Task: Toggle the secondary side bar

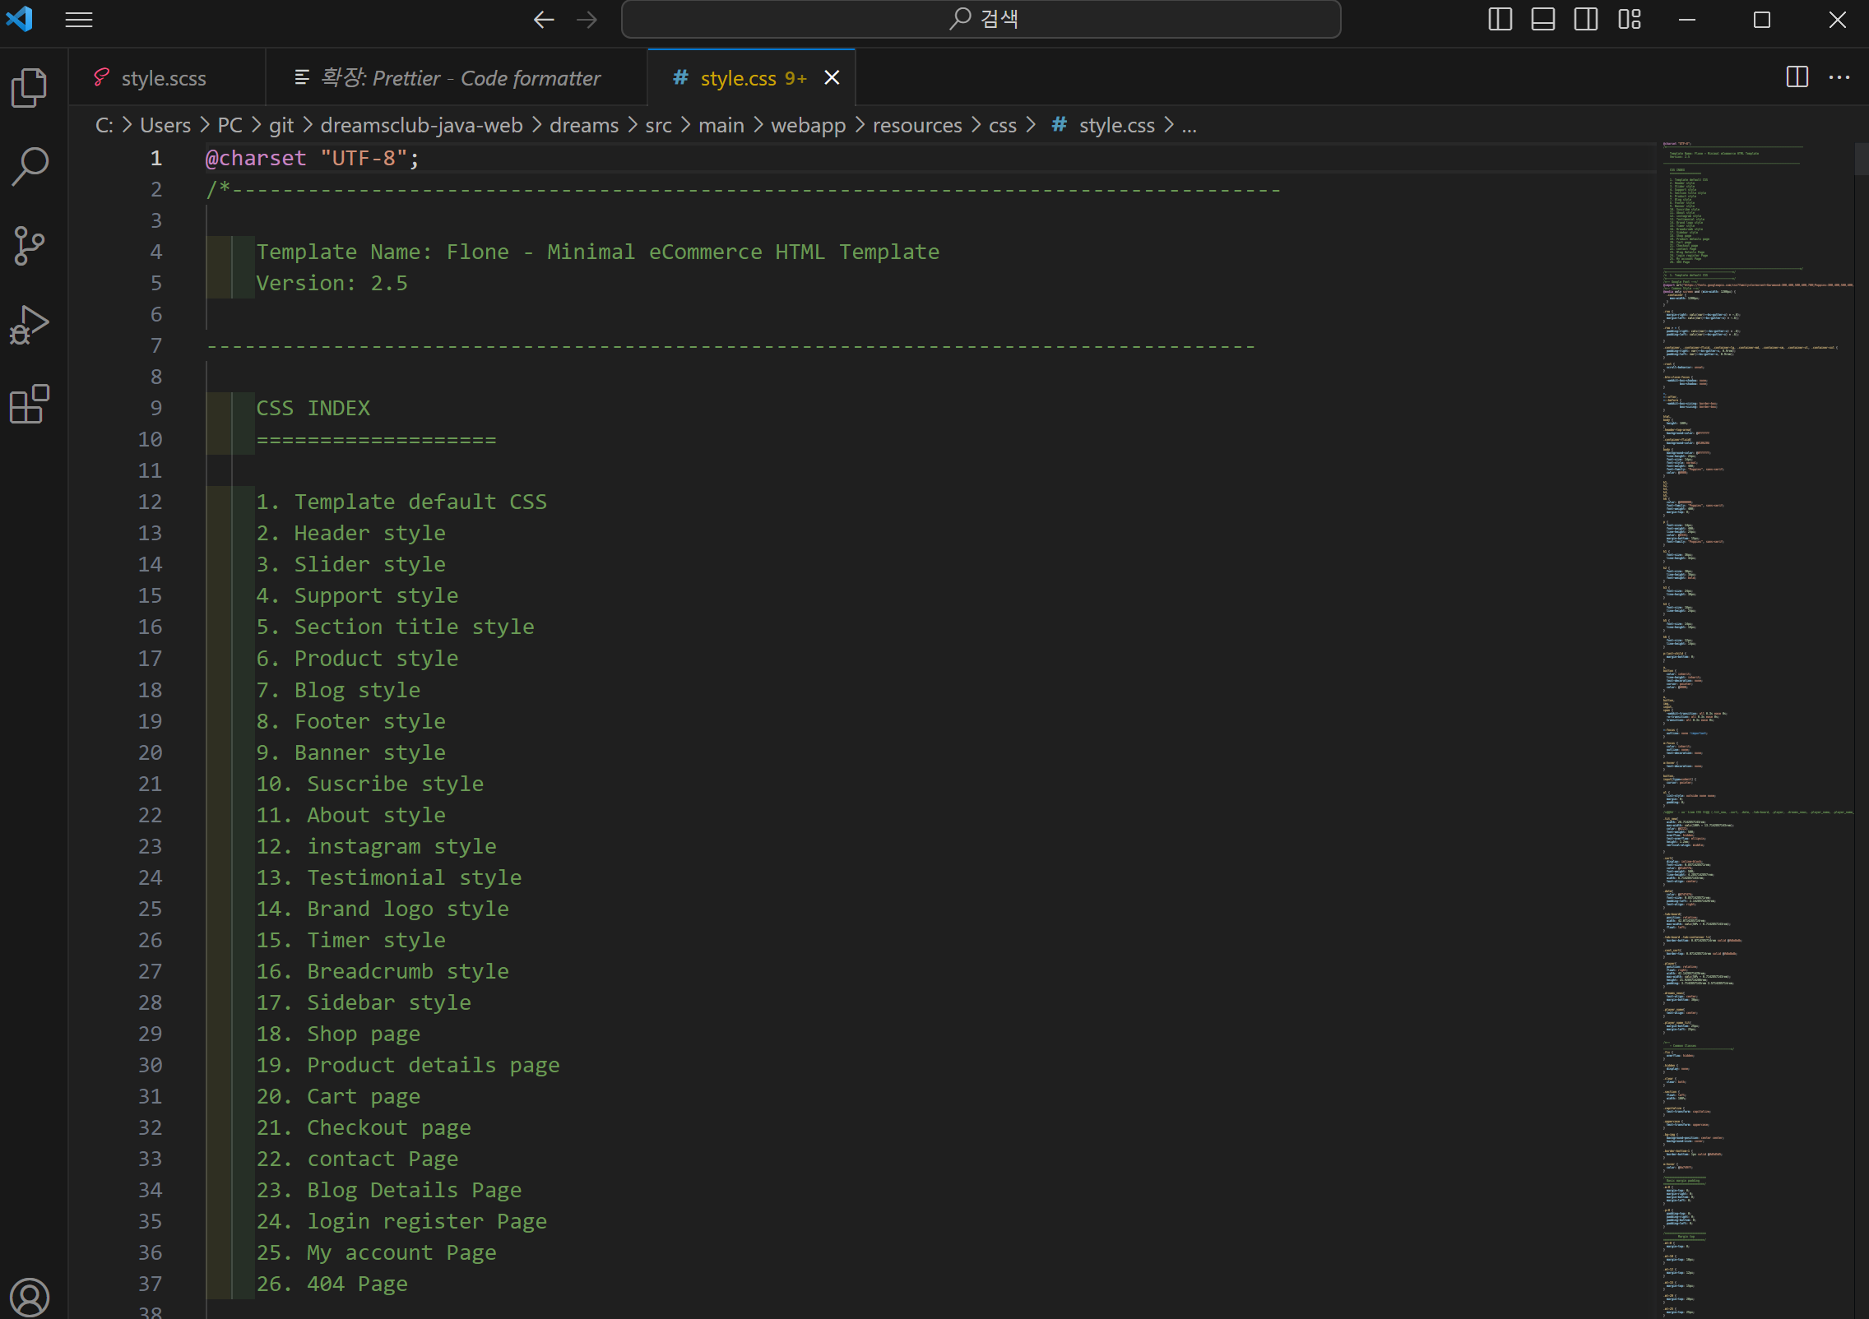Action: point(1585,20)
